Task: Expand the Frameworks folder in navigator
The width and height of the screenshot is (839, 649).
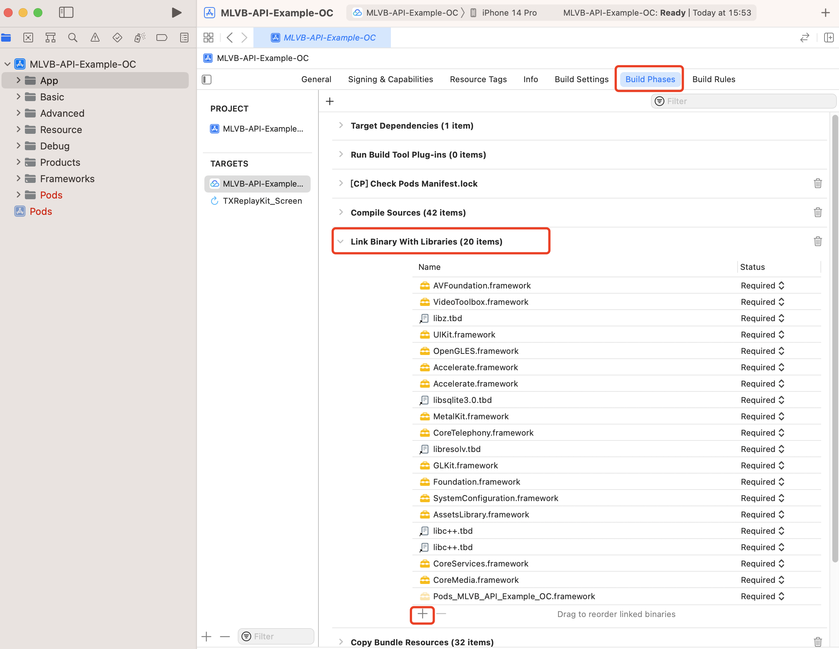Action: coord(18,178)
